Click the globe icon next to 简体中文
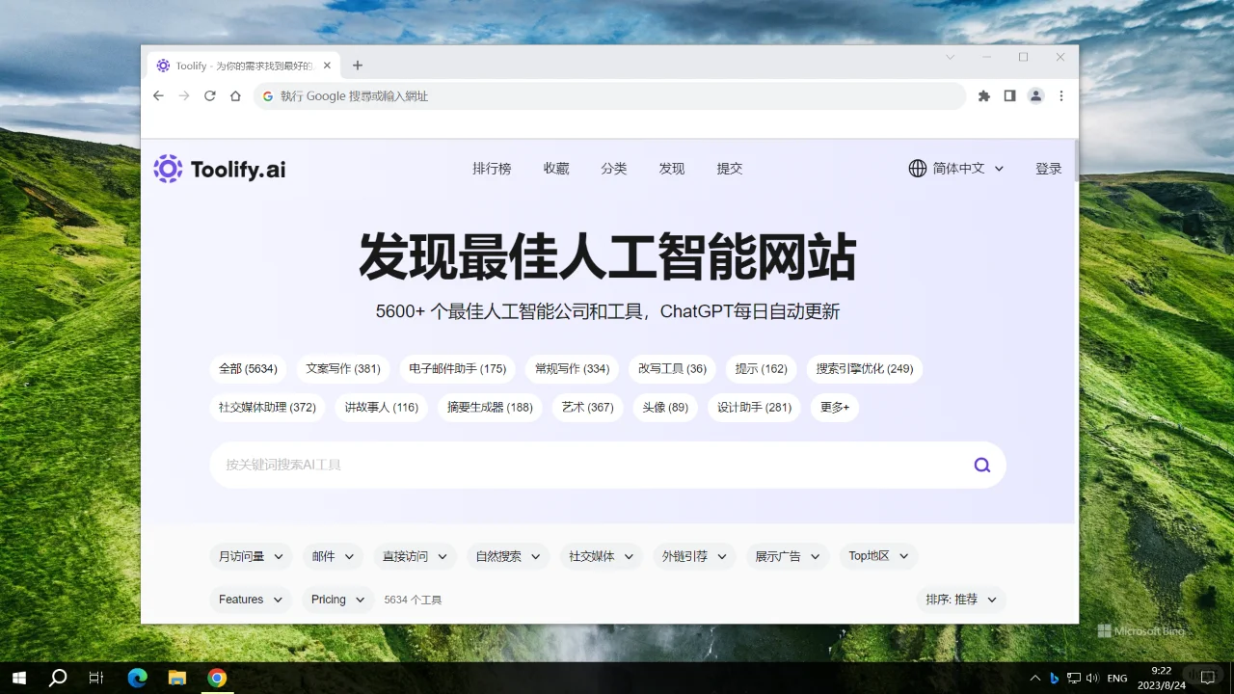The width and height of the screenshot is (1234, 694). [917, 168]
